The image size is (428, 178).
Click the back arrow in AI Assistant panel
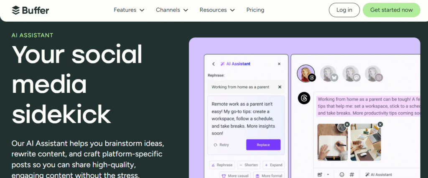214,64
